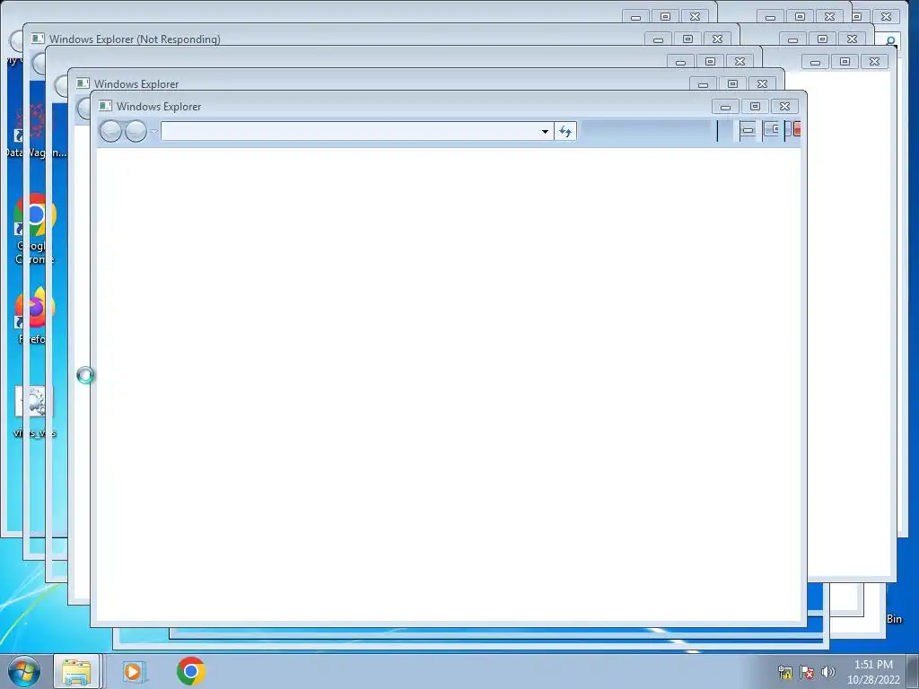
Task: Maximize the Not Responding Windows Explorer window
Action: pyautogui.click(x=687, y=39)
